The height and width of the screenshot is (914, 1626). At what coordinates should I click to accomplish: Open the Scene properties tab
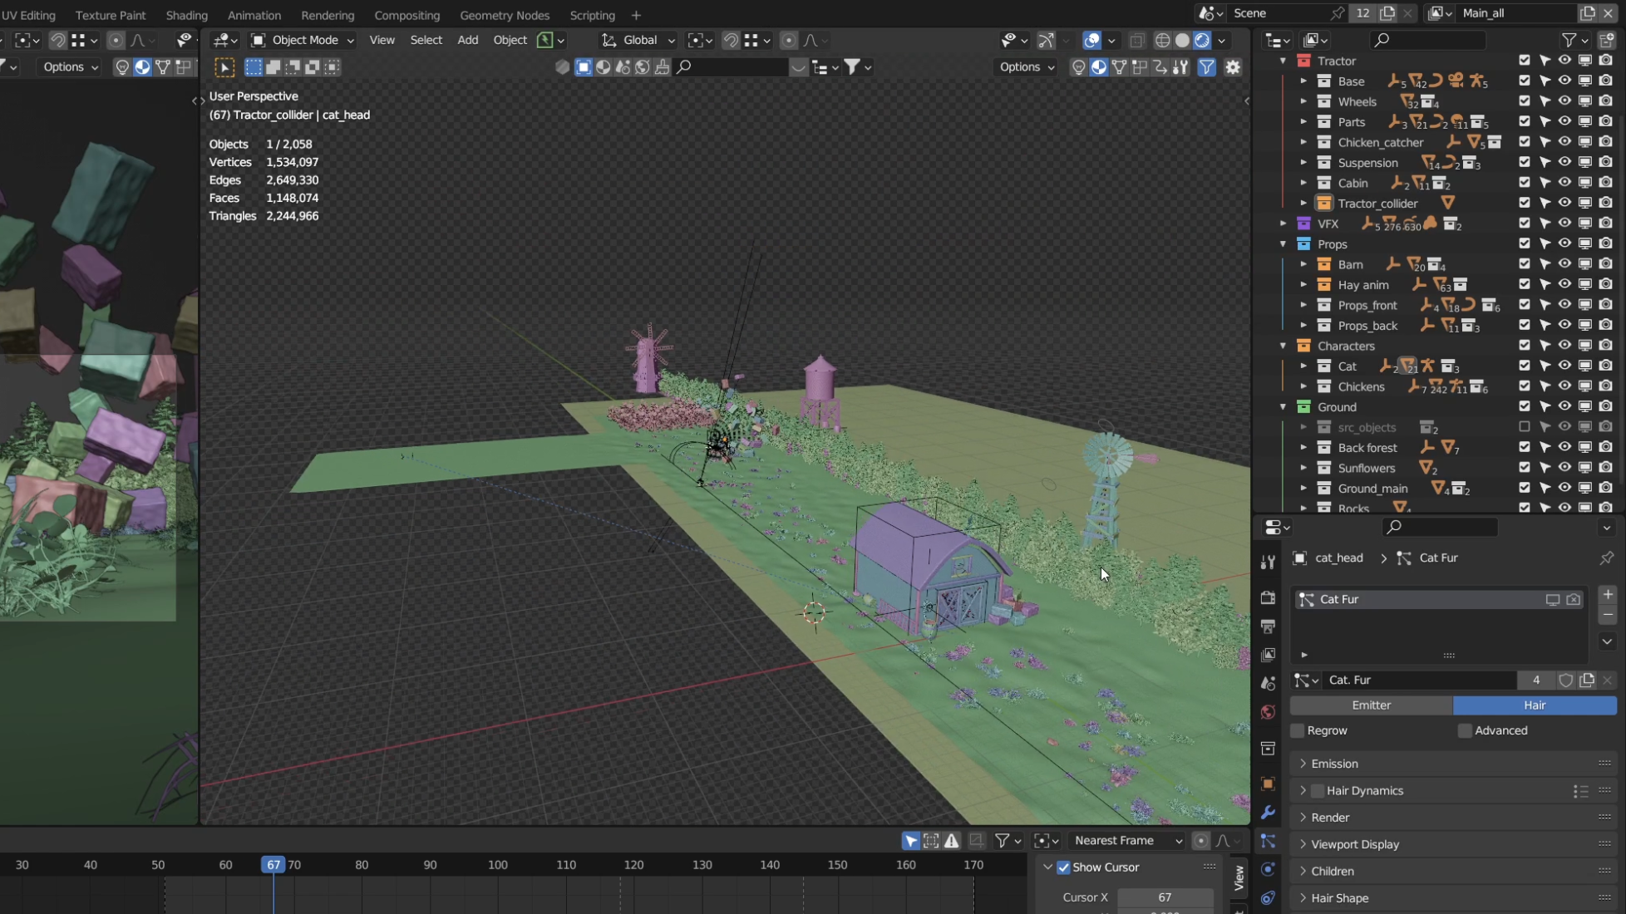click(x=1268, y=683)
